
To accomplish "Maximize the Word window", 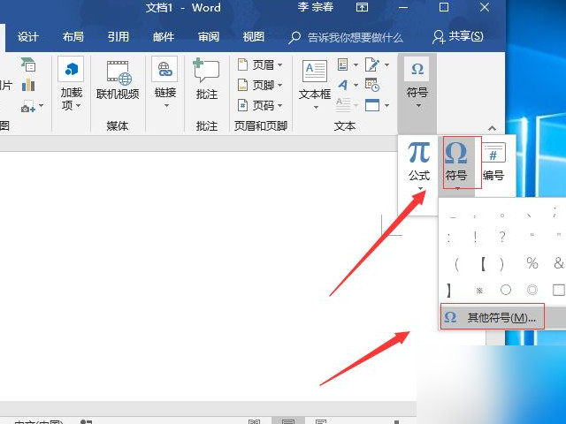I will coord(444,7).
